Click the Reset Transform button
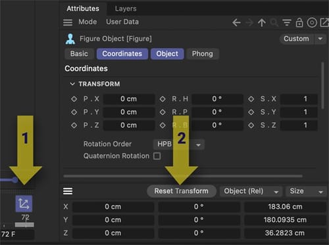Viewport: 329px width, 245px height. (182, 191)
